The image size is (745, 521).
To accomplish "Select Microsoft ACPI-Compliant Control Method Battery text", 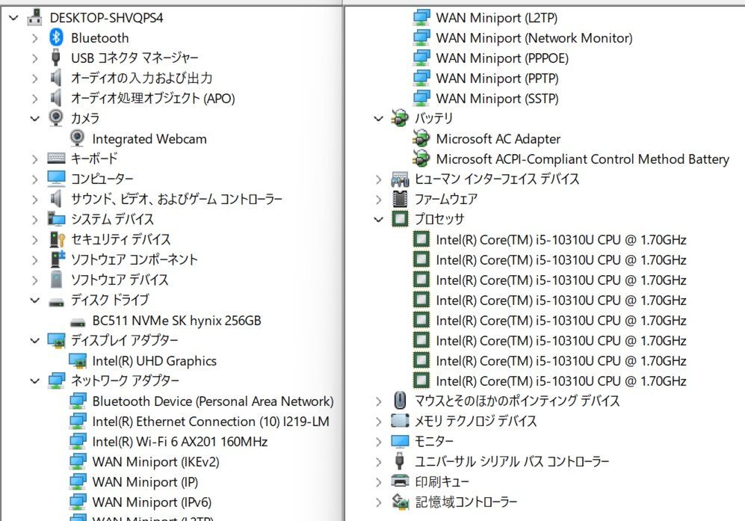I will tap(583, 158).
